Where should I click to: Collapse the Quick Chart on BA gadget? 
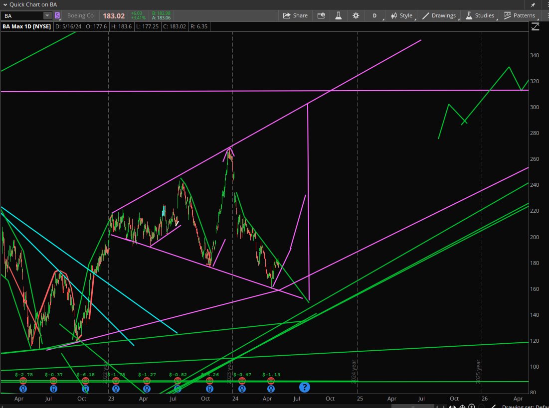(x=5, y=4)
